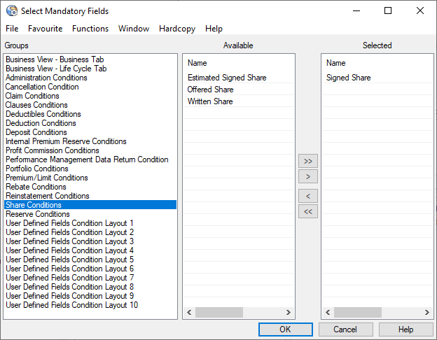Add selected field with > button

tap(307, 176)
